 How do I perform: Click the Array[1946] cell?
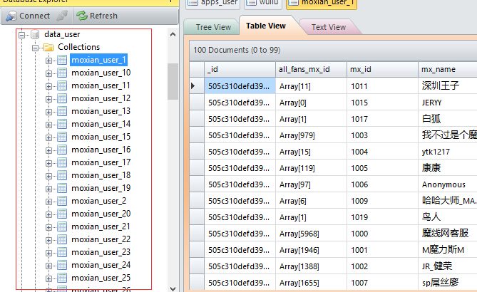(311, 250)
